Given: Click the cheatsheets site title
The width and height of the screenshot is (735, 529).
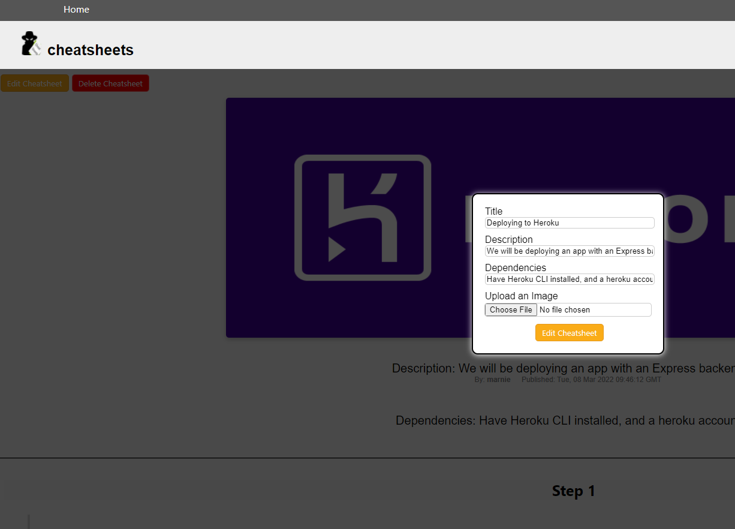Looking at the screenshot, I should 91,50.
